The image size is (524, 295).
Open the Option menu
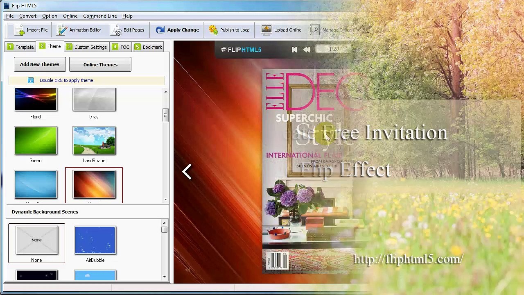pos(50,16)
